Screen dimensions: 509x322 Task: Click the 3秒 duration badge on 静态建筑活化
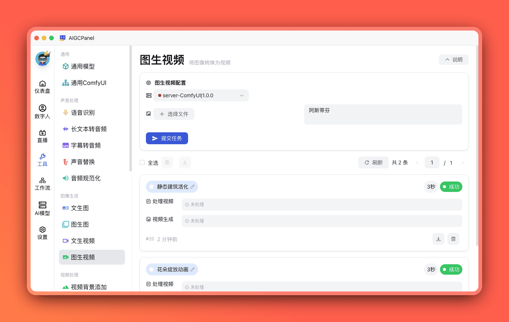click(x=431, y=187)
